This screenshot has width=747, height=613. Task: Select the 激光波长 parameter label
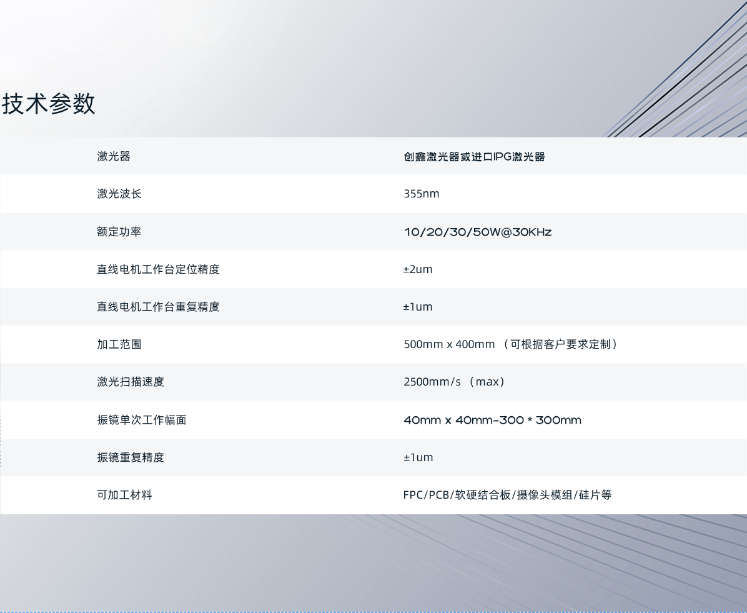coord(119,194)
